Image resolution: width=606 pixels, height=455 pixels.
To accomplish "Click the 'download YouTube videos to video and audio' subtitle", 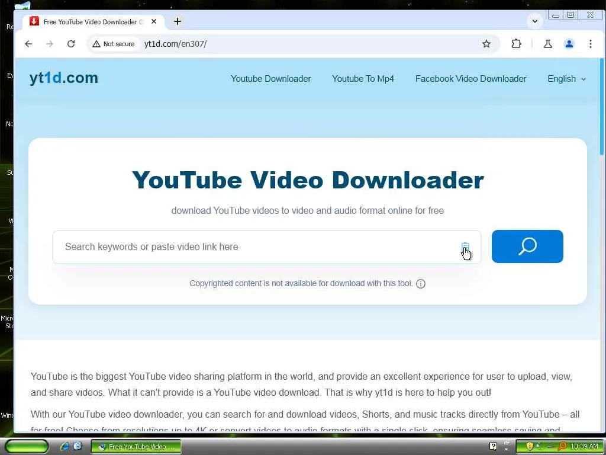I will point(308,210).
